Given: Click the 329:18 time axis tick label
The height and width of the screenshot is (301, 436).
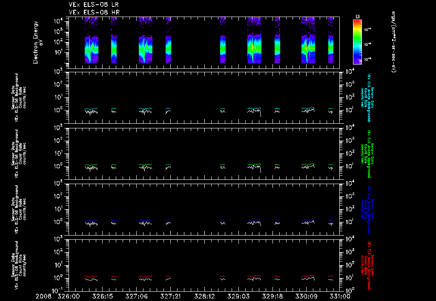Looking at the screenshot, I should tap(272, 297).
